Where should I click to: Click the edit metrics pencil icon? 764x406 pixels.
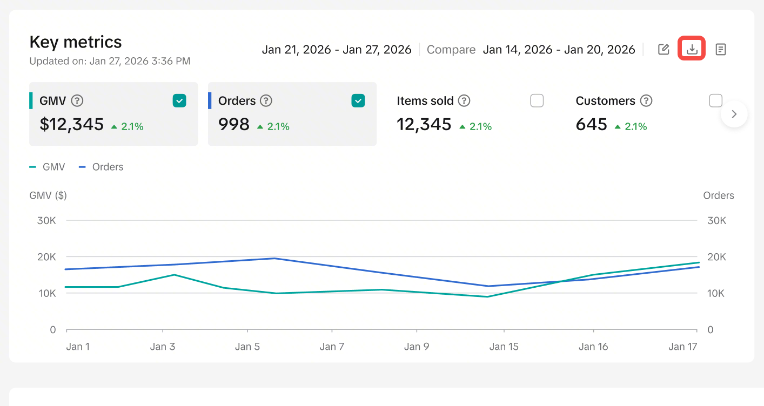664,50
